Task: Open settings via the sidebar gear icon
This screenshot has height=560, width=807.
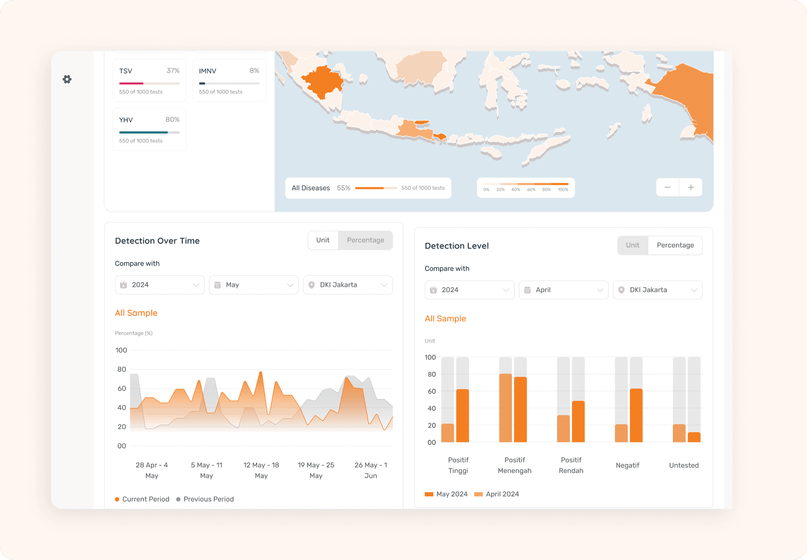Action: (x=67, y=79)
